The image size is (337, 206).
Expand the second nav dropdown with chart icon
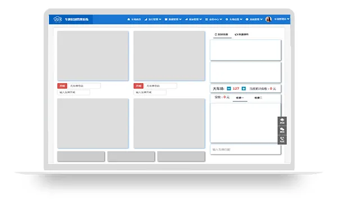tap(153, 19)
